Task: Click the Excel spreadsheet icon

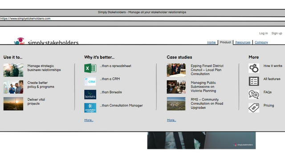Action: tap(90, 68)
